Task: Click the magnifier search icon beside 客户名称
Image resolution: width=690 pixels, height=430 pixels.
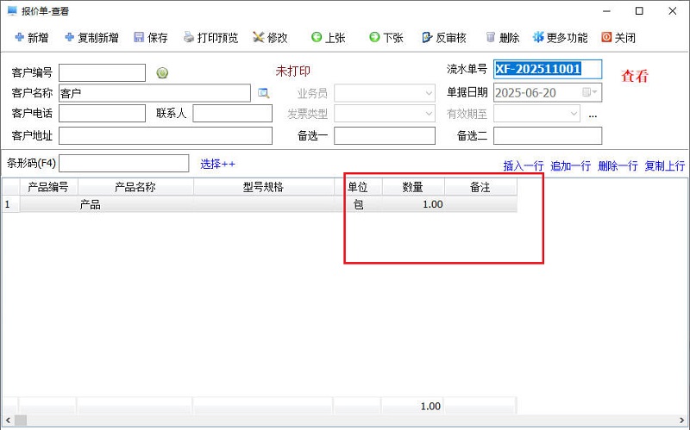Action: coord(264,93)
